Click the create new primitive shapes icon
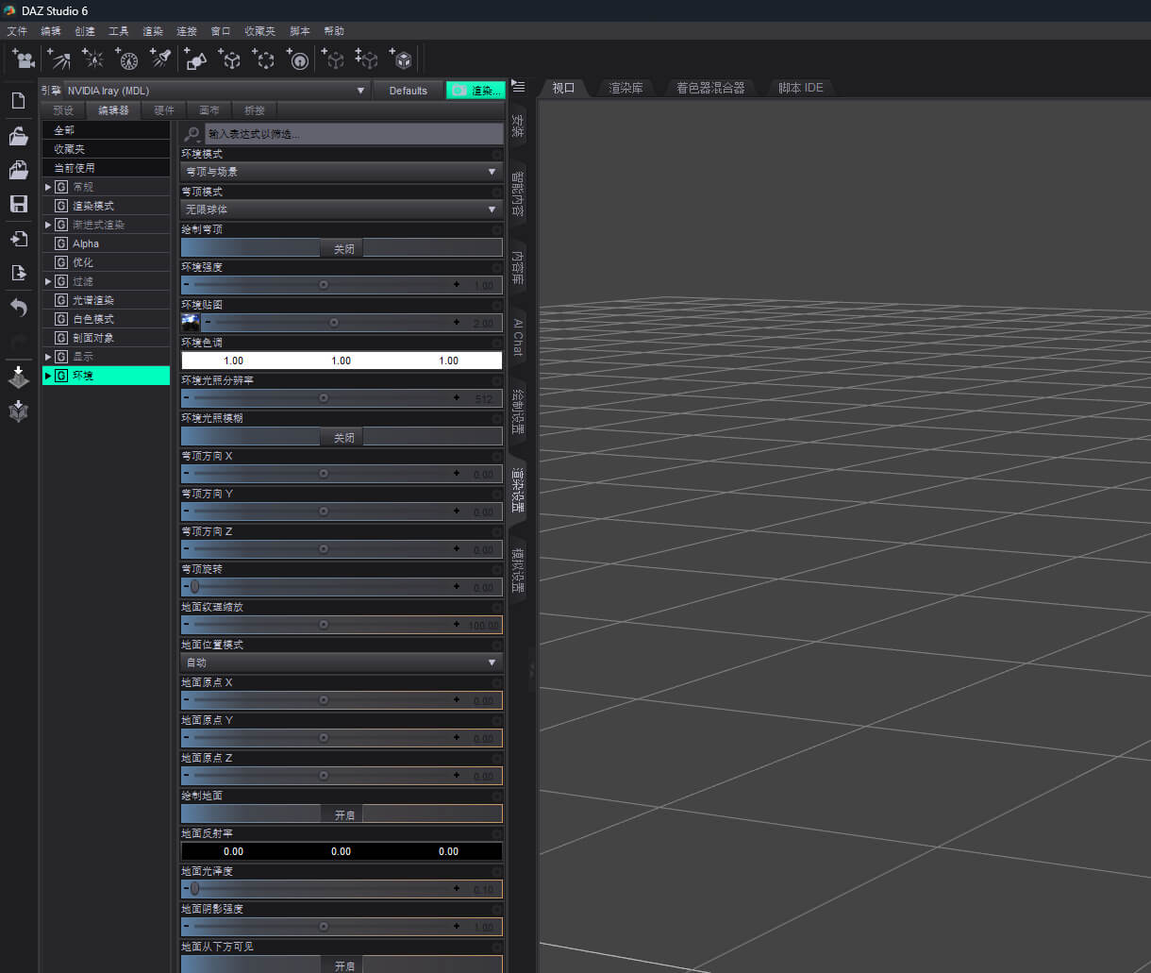Screen dimensions: 1151x973 point(195,59)
